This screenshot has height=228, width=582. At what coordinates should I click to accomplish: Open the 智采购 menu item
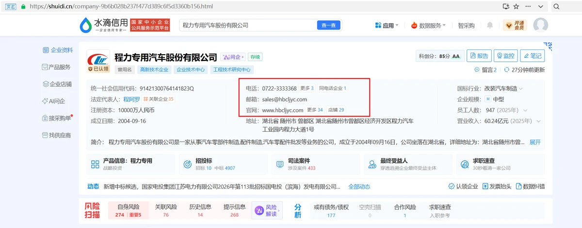466,25
